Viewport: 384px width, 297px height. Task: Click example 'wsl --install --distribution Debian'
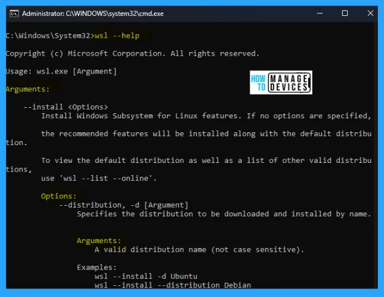pos(173,285)
